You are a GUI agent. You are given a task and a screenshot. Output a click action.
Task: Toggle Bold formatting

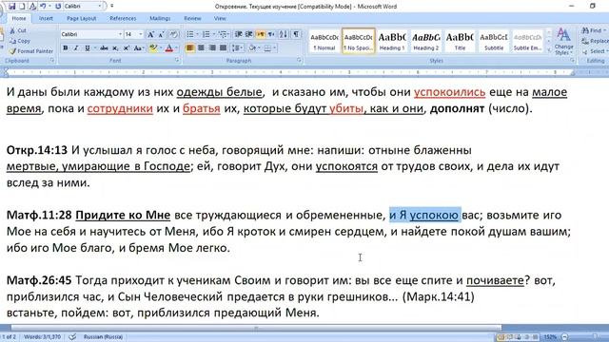pos(66,48)
